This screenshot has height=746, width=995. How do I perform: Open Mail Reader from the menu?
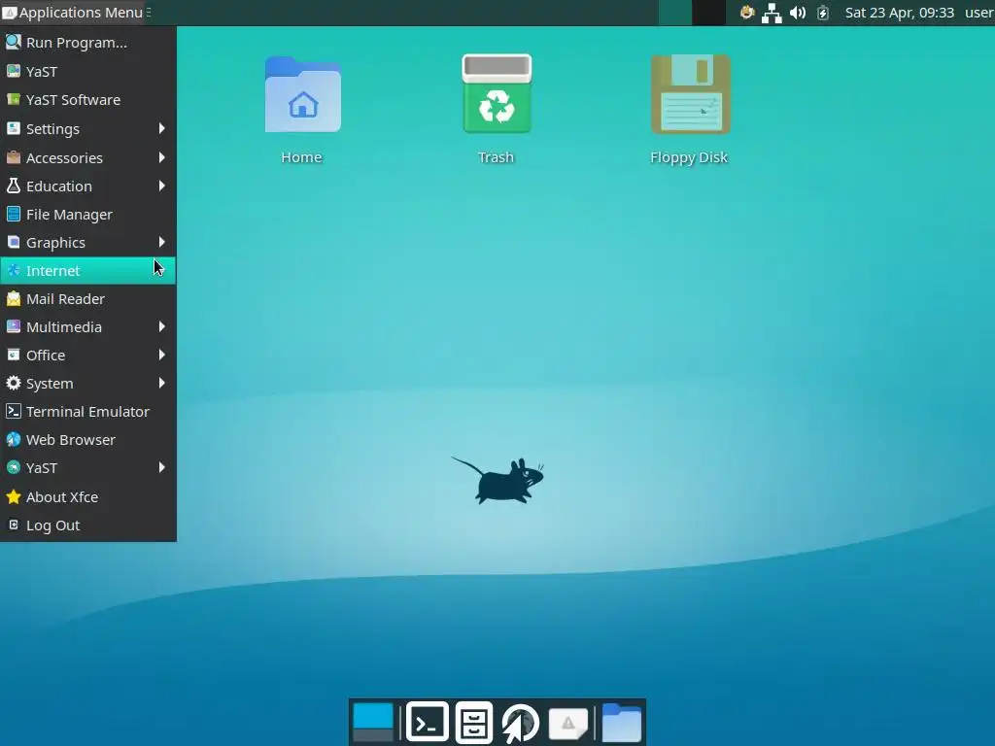coord(88,299)
